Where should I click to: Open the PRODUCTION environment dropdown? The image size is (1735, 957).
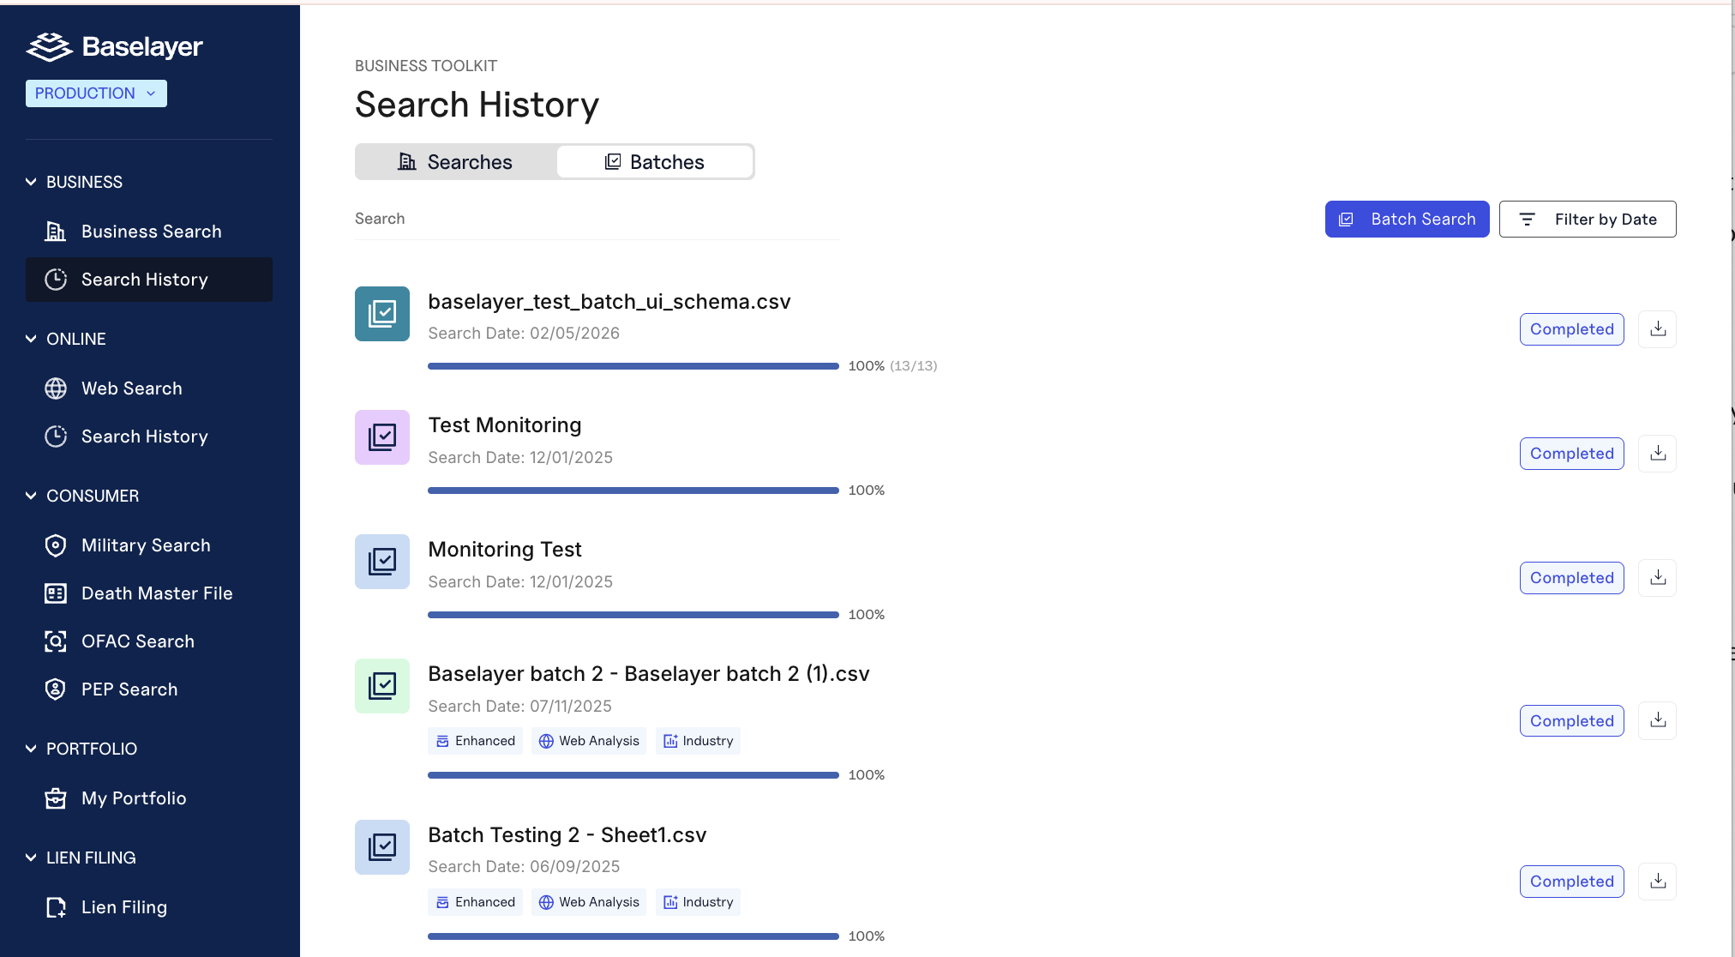[96, 93]
